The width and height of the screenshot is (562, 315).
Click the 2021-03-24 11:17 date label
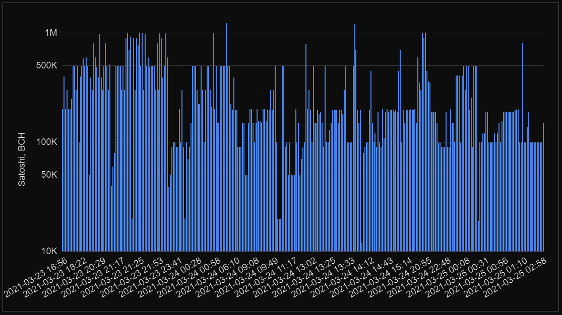(267, 277)
